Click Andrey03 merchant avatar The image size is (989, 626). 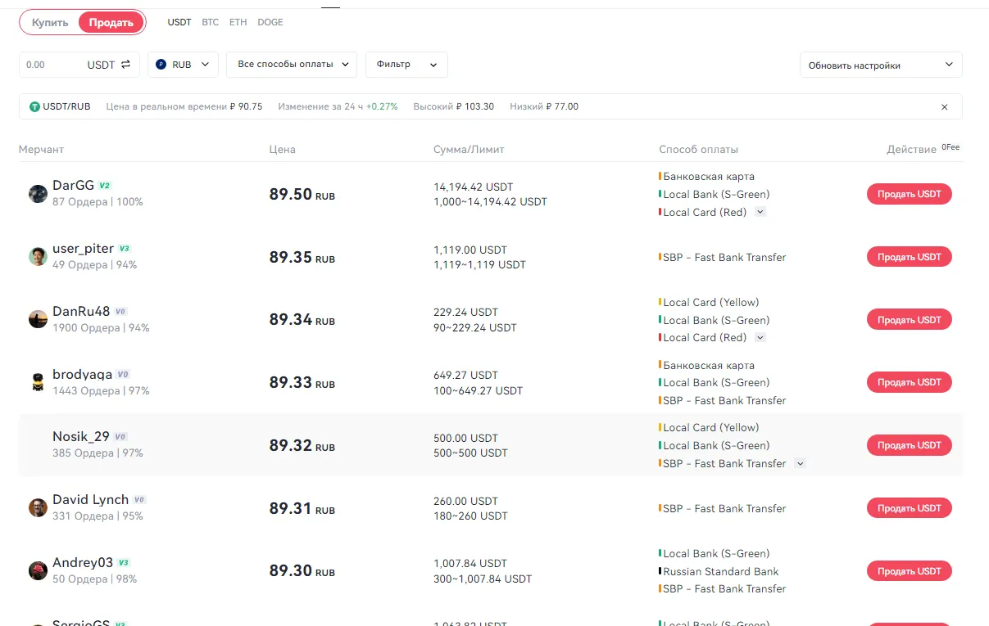pyautogui.click(x=38, y=571)
